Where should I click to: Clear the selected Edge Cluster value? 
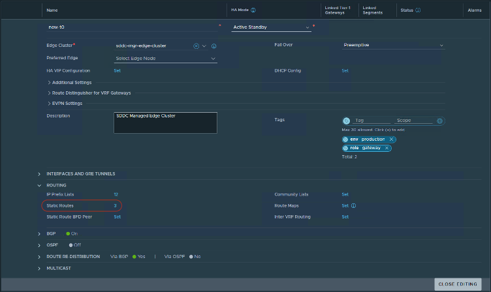[x=196, y=46]
